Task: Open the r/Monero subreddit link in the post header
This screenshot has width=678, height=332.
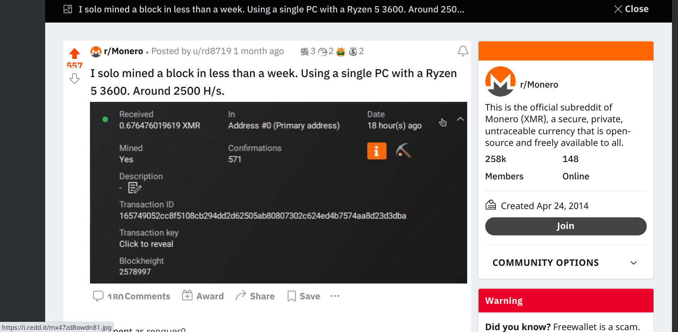Action: pyautogui.click(x=123, y=51)
